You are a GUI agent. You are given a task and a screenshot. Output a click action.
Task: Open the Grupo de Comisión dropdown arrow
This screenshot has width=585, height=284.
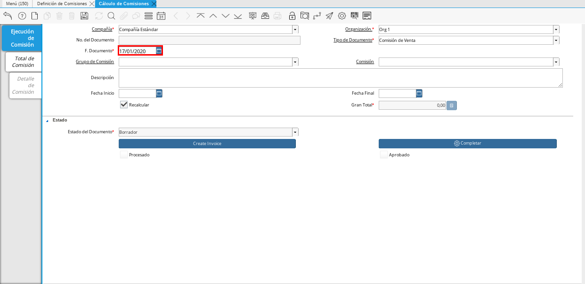click(295, 62)
